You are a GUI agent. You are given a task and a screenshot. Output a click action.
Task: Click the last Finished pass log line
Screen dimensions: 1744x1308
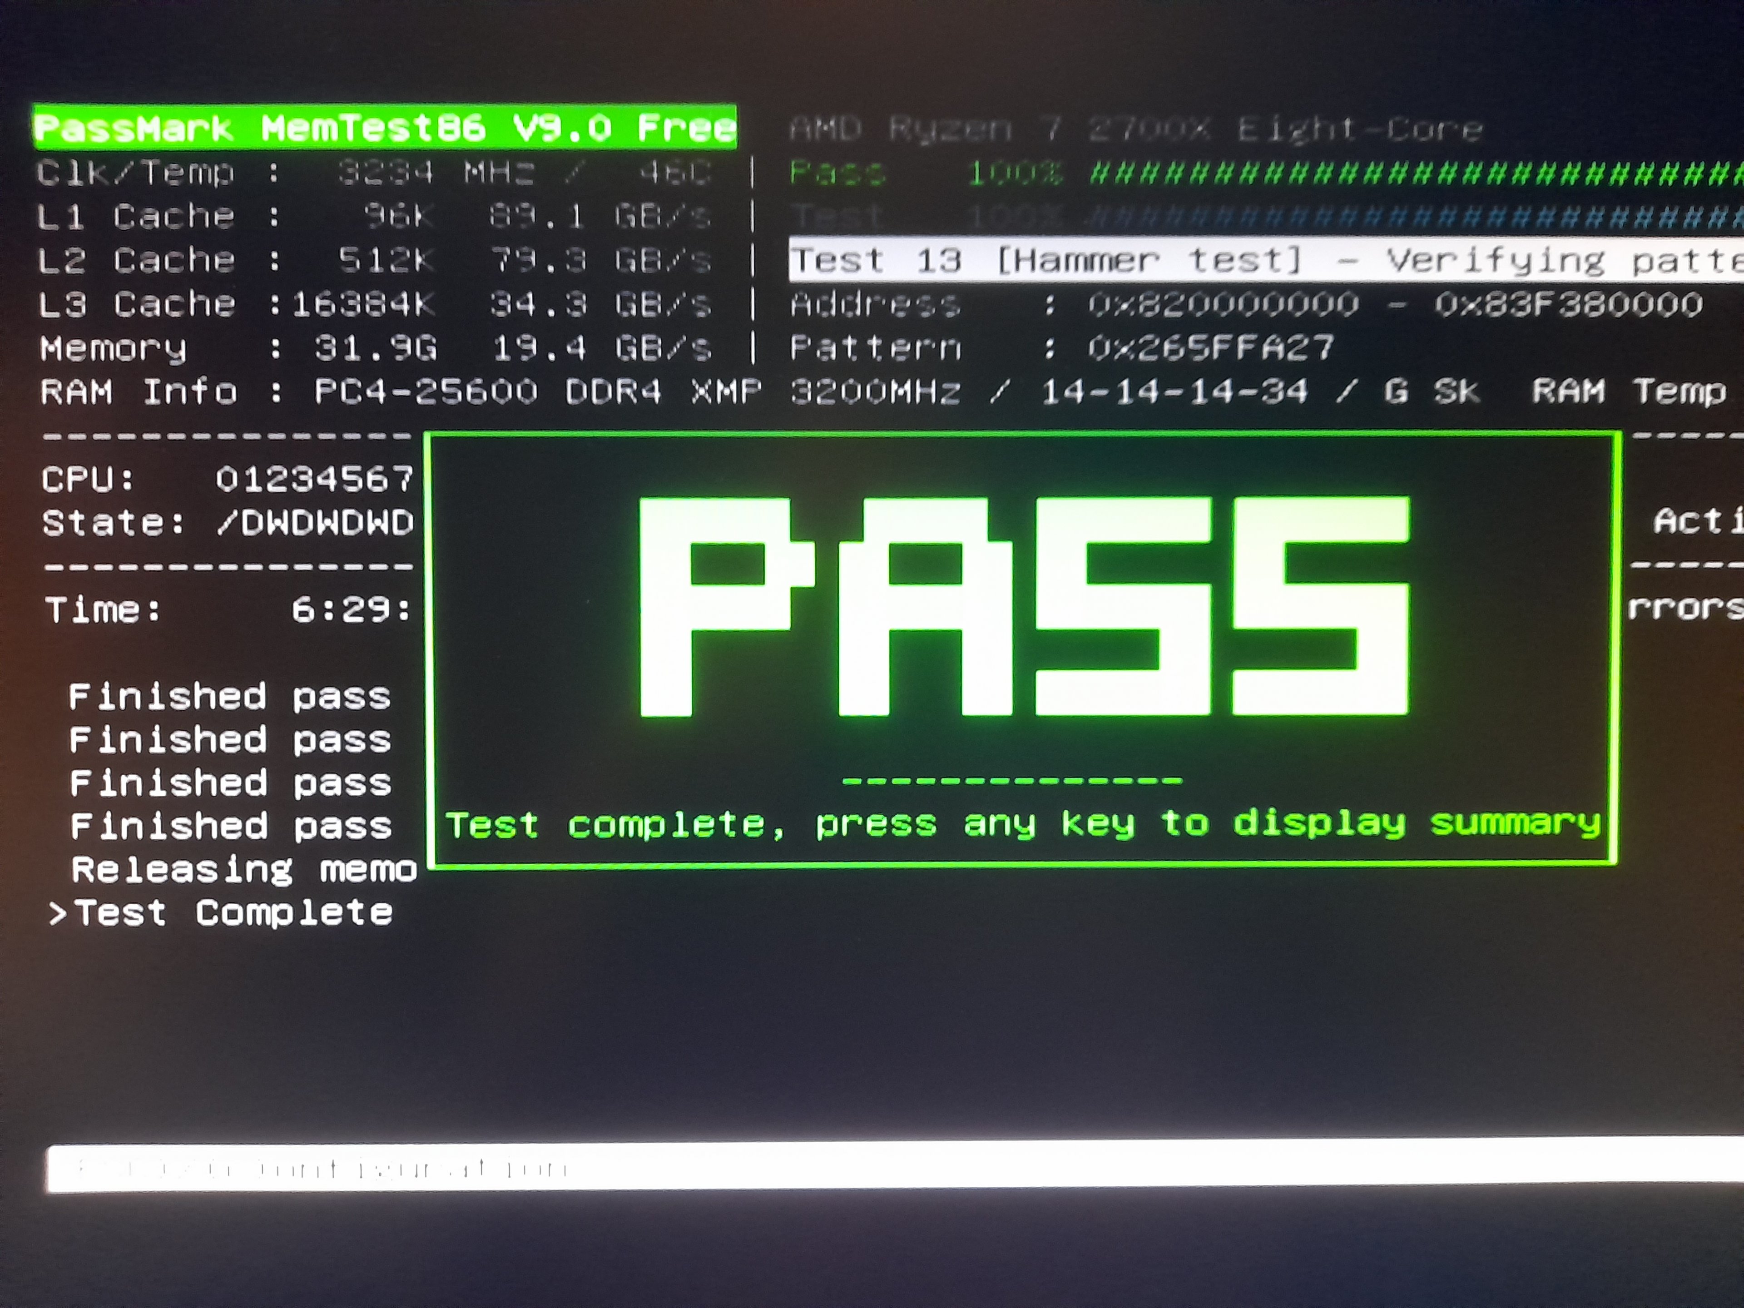(230, 826)
